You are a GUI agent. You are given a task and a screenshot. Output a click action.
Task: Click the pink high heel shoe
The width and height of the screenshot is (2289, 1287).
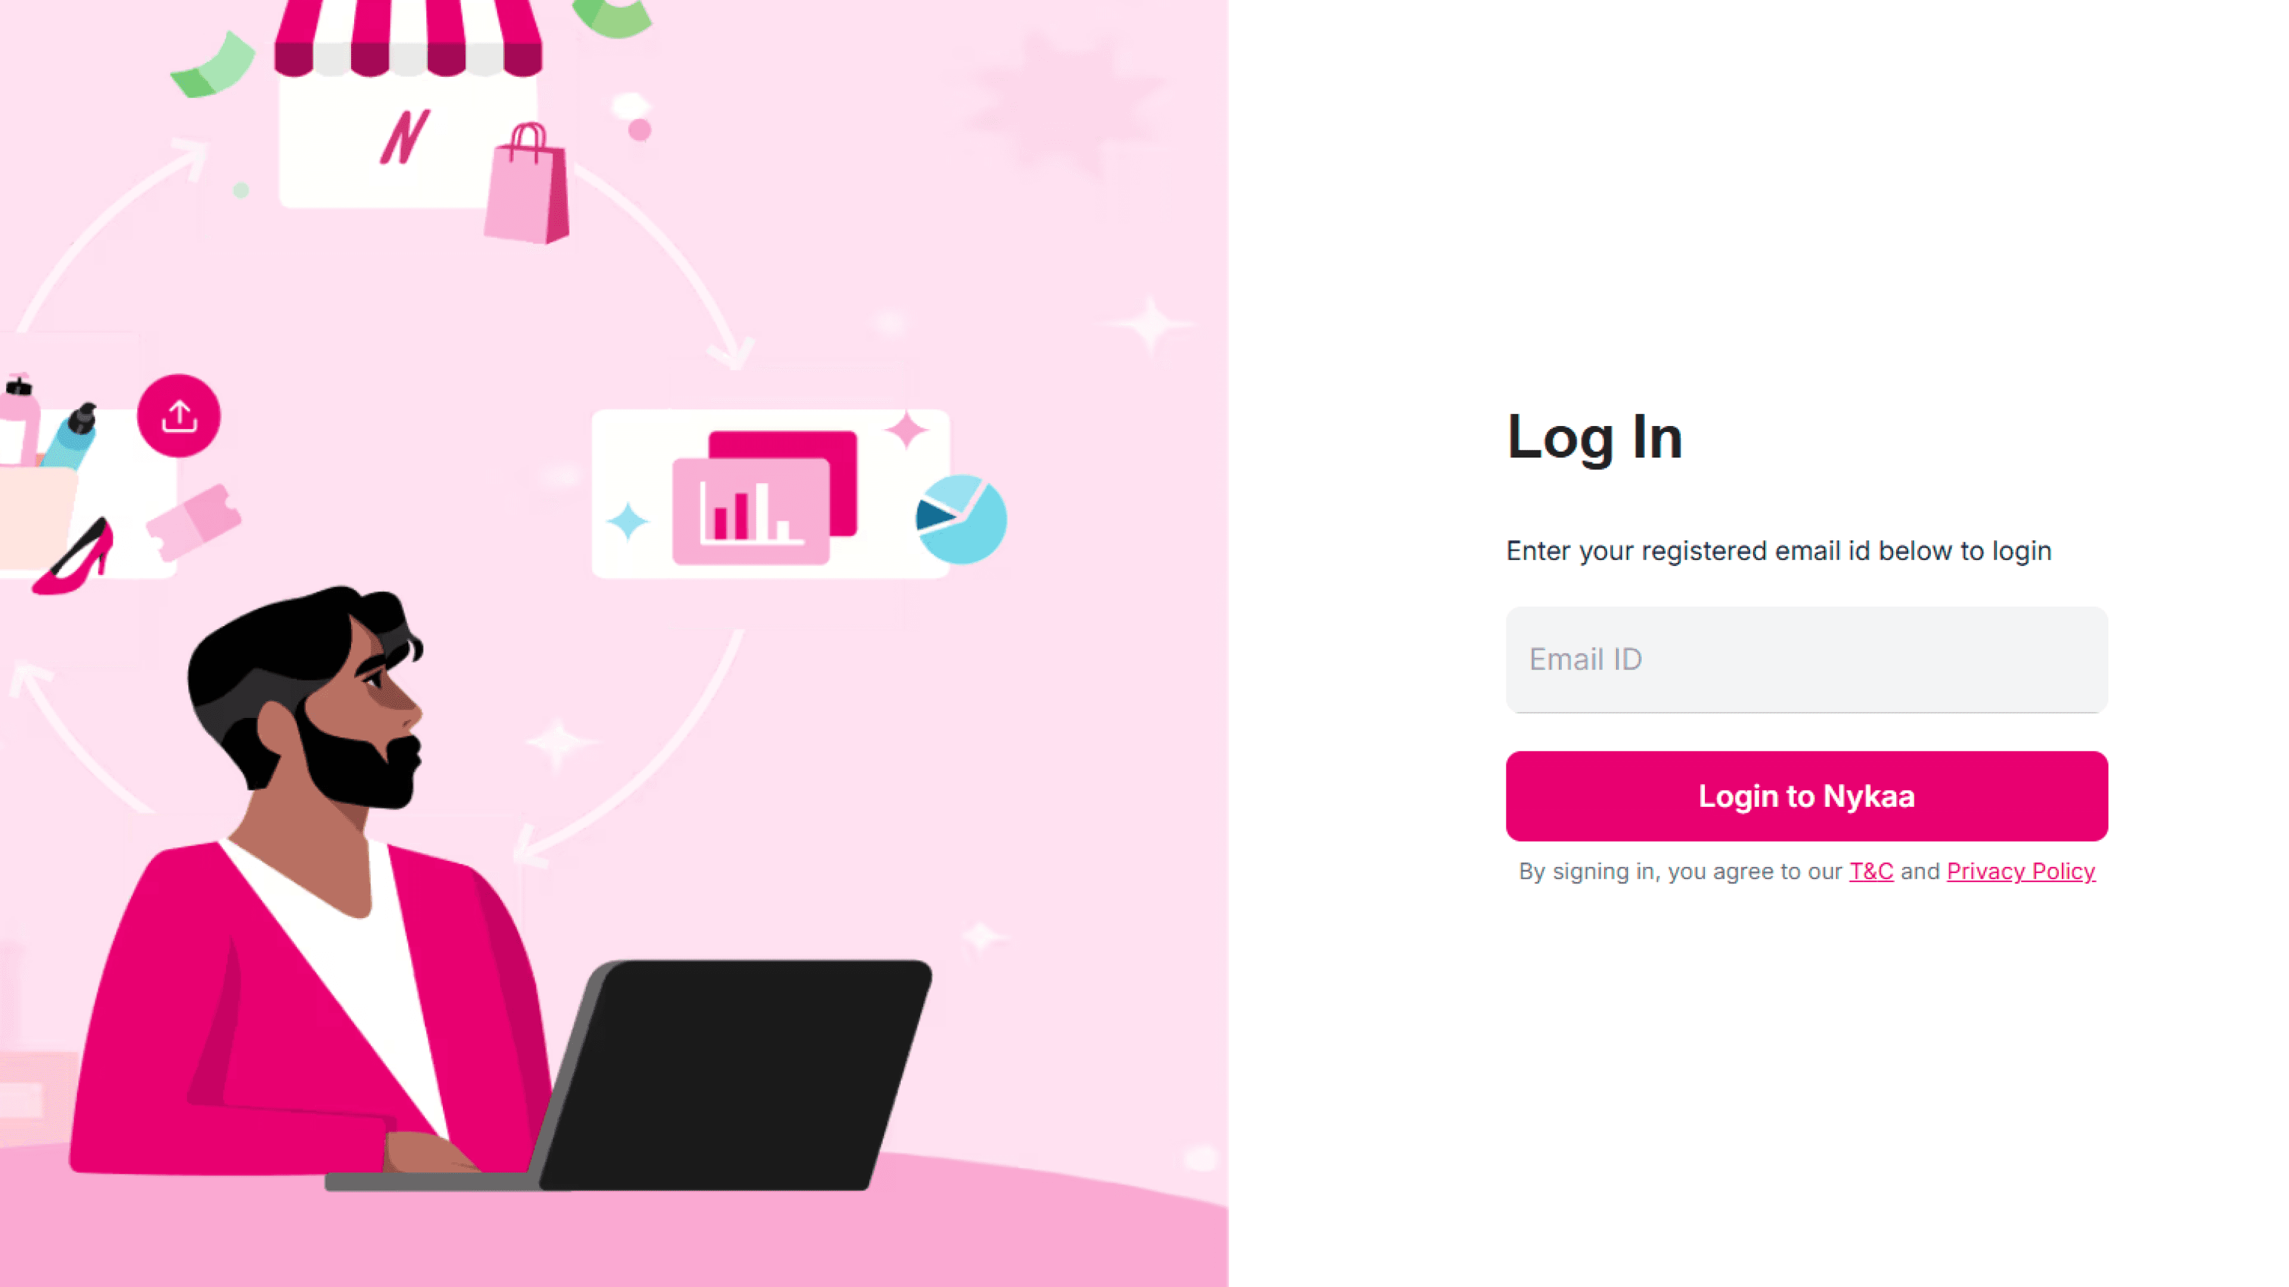click(74, 557)
